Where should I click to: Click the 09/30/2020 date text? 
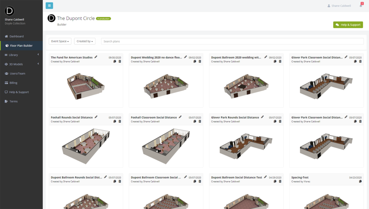(115, 57)
